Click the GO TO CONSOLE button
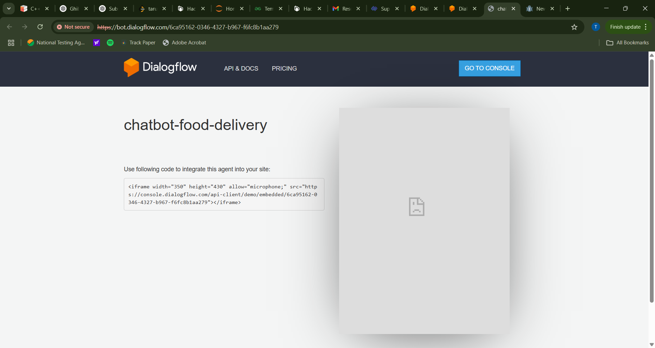The height and width of the screenshot is (348, 655). tap(489, 68)
